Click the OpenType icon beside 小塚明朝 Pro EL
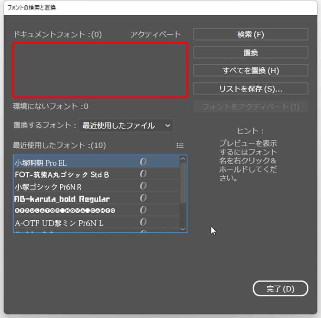Image resolution: width=321 pixels, height=318 pixels. (x=143, y=162)
